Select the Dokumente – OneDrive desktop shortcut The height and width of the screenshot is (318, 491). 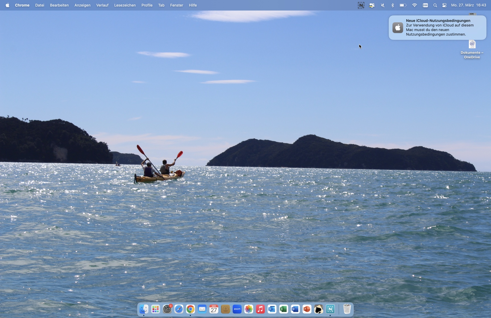pyautogui.click(x=472, y=45)
